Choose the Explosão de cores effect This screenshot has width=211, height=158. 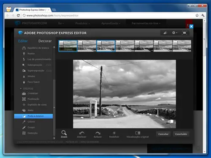[35, 105]
